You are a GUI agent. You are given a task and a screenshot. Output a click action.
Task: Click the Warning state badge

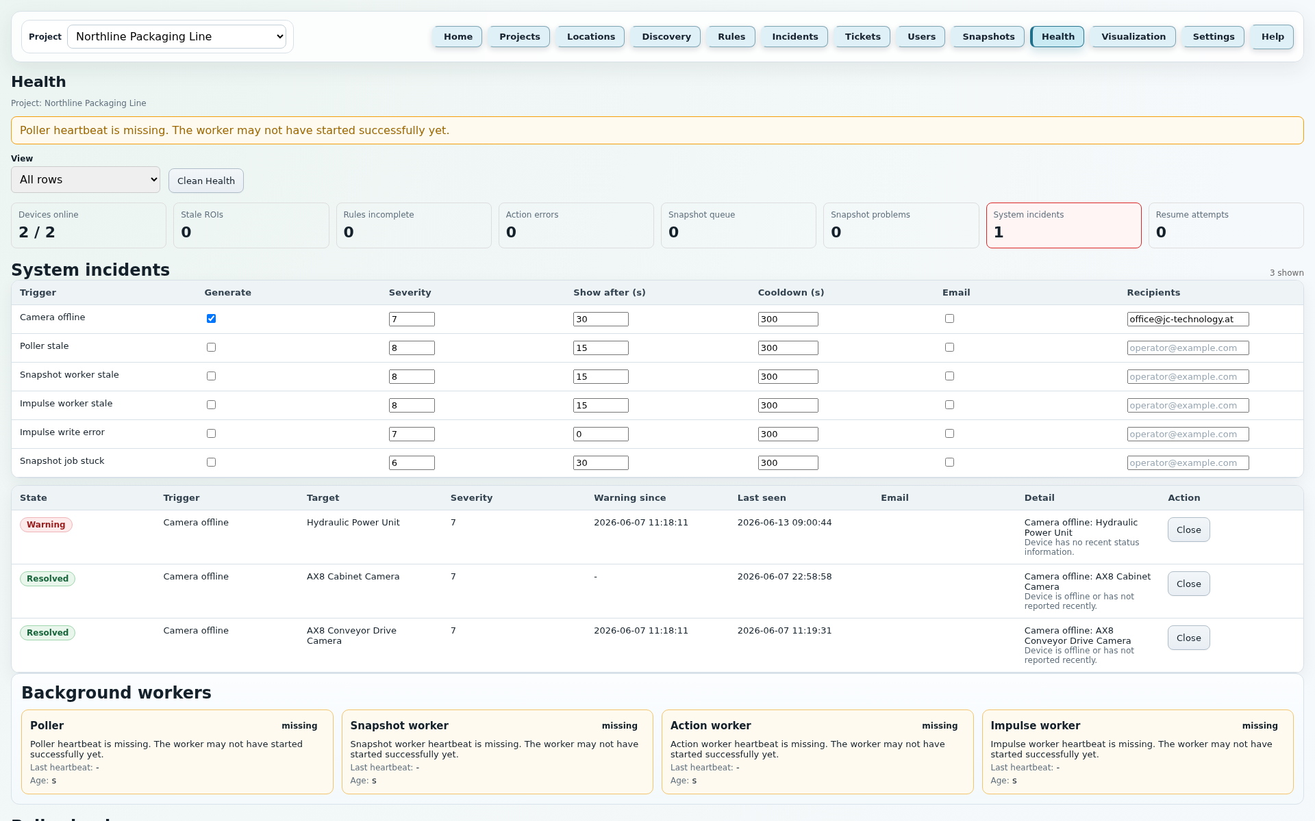(x=46, y=525)
